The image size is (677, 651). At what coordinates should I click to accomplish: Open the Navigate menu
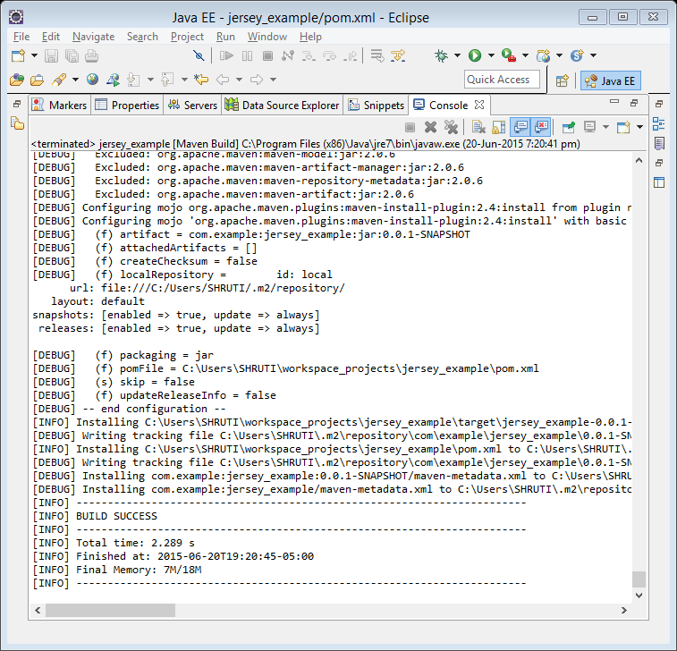pyautogui.click(x=93, y=37)
